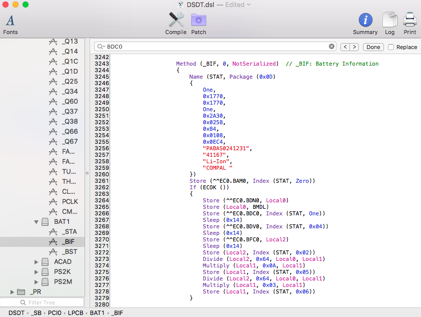The width and height of the screenshot is (421, 317).
Task: Show the Summary info
Action: coord(365,24)
